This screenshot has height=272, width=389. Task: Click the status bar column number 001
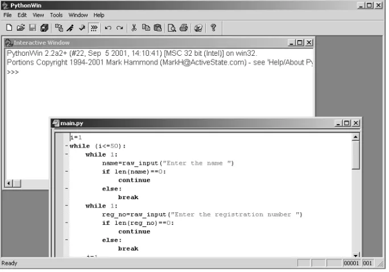pyautogui.click(x=367, y=263)
